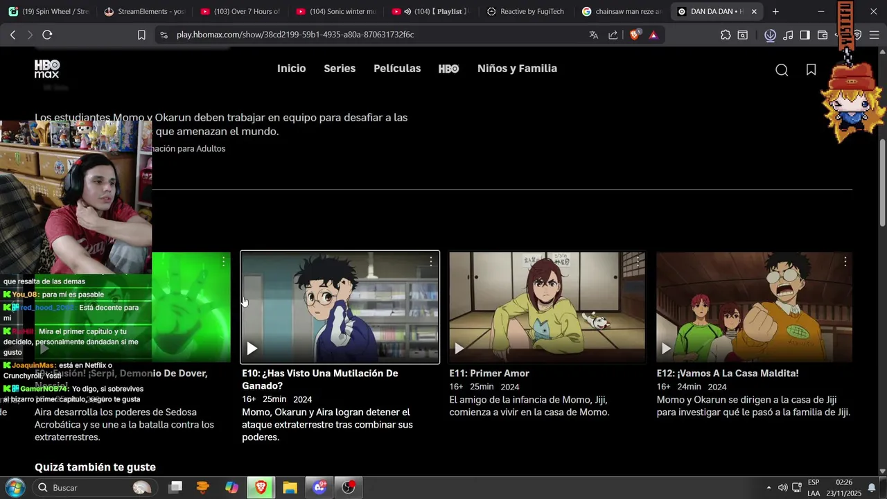Switch to Spin Wheel tab
Image resolution: width=887 pixels, height=499 pixels.
pyautogui.click(x=49, y=11)
